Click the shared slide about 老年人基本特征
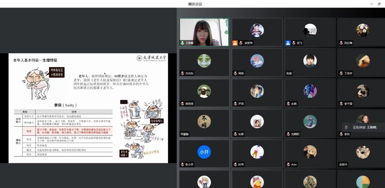 tap(89, 108)
